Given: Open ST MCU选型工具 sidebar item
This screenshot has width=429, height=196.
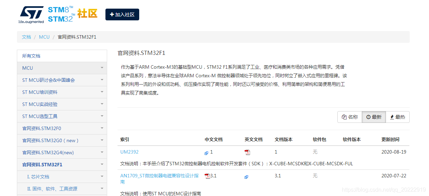Looking at the screenshot, I should pyautogui.click(x=62, y=116).
